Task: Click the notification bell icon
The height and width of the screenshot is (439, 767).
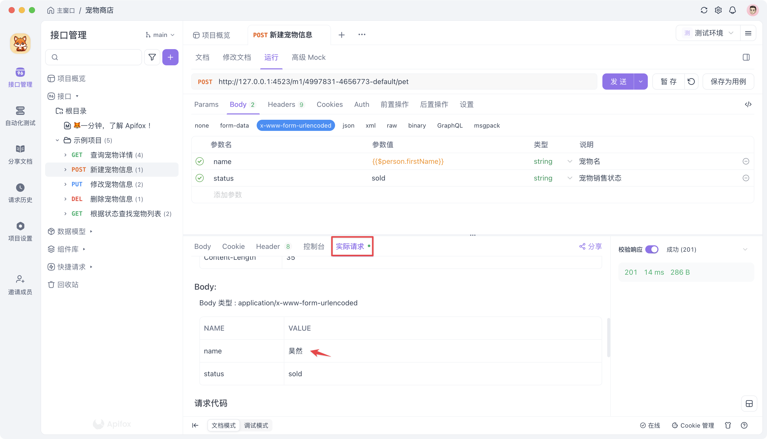Action: point(733,10)
